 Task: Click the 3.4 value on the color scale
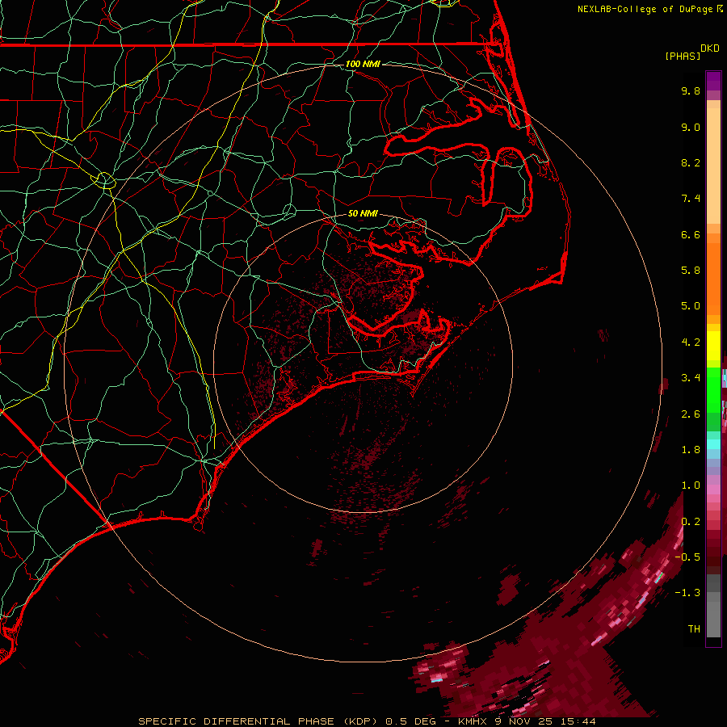(x=691, y=378)
